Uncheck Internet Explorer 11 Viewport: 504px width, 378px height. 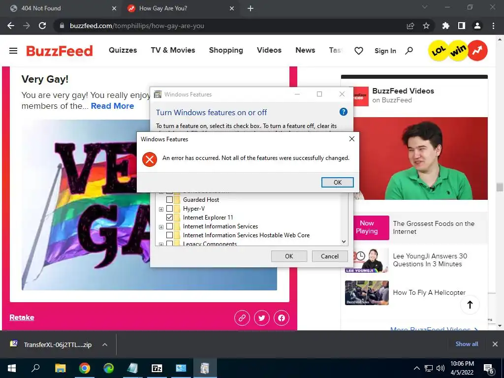click(x=169, y=217)
